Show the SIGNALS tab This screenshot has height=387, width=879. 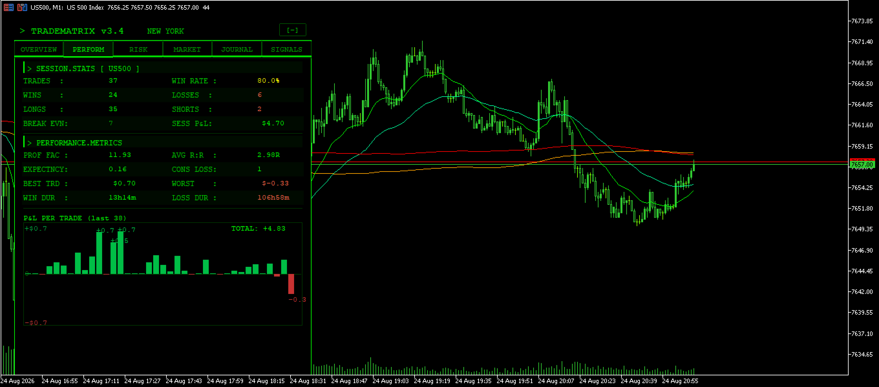[286, 49]
